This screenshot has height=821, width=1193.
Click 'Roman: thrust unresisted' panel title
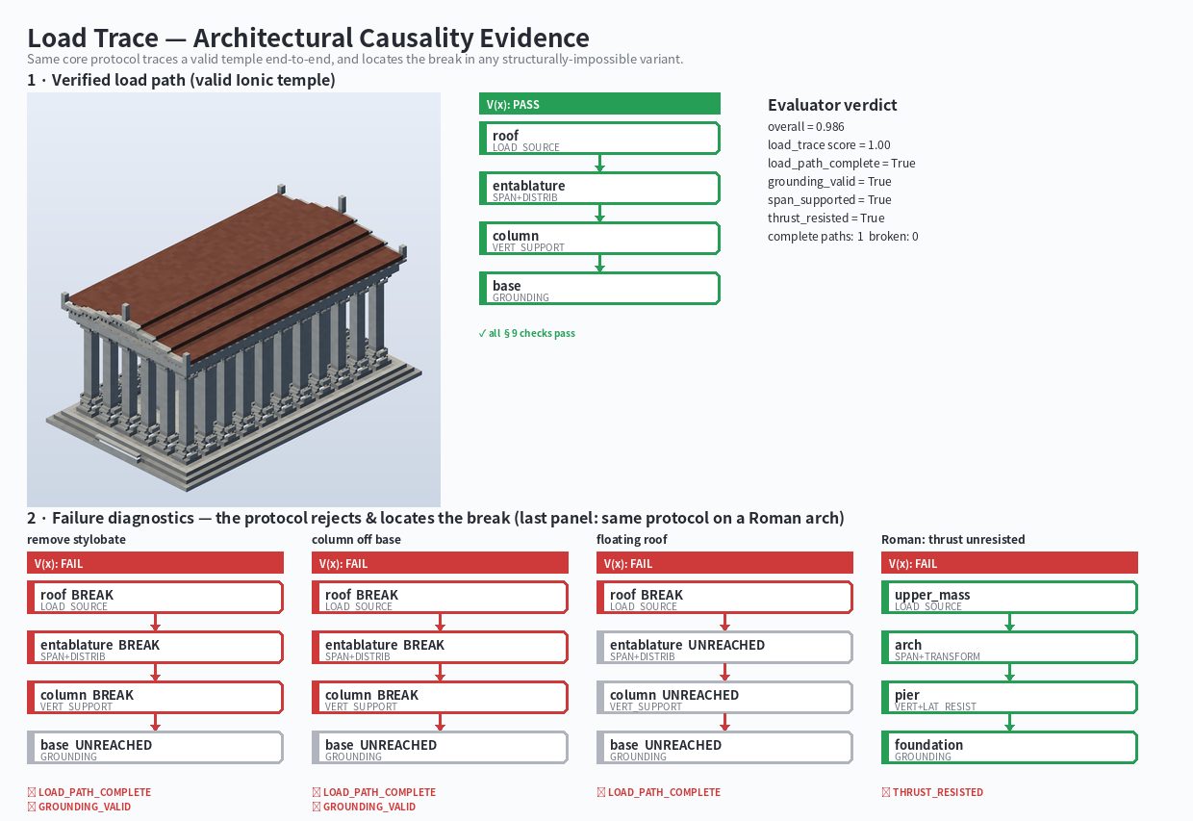tap(953, 540)
